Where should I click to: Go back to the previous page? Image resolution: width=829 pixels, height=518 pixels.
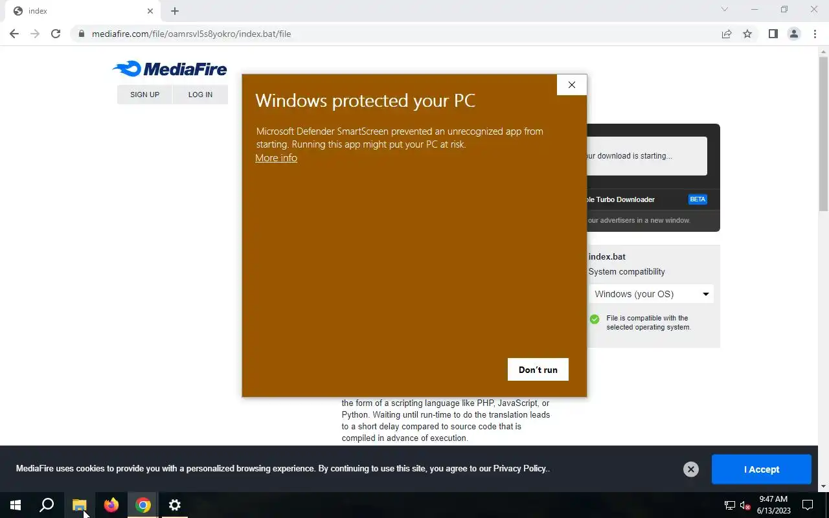click(14, 34)
